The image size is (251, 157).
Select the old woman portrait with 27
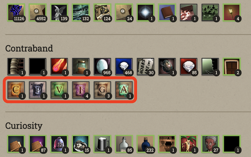pos(210,144)
